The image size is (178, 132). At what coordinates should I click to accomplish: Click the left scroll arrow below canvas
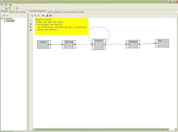click(x=34, y=129)
